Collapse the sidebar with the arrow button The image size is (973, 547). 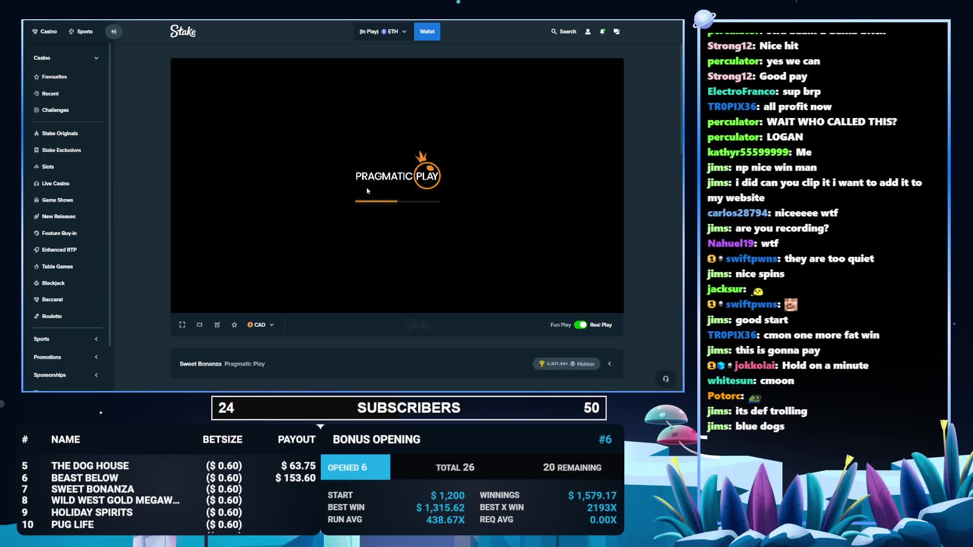pos(114,31)
